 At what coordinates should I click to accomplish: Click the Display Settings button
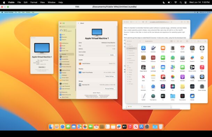[110, 76]
